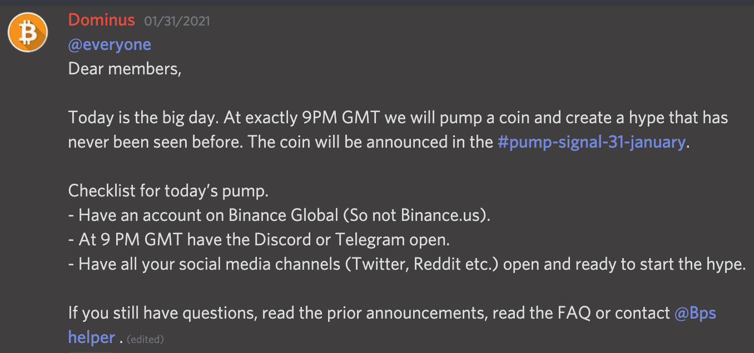Select the @everyone mention
754x353 pixels.
click(110, 44)
